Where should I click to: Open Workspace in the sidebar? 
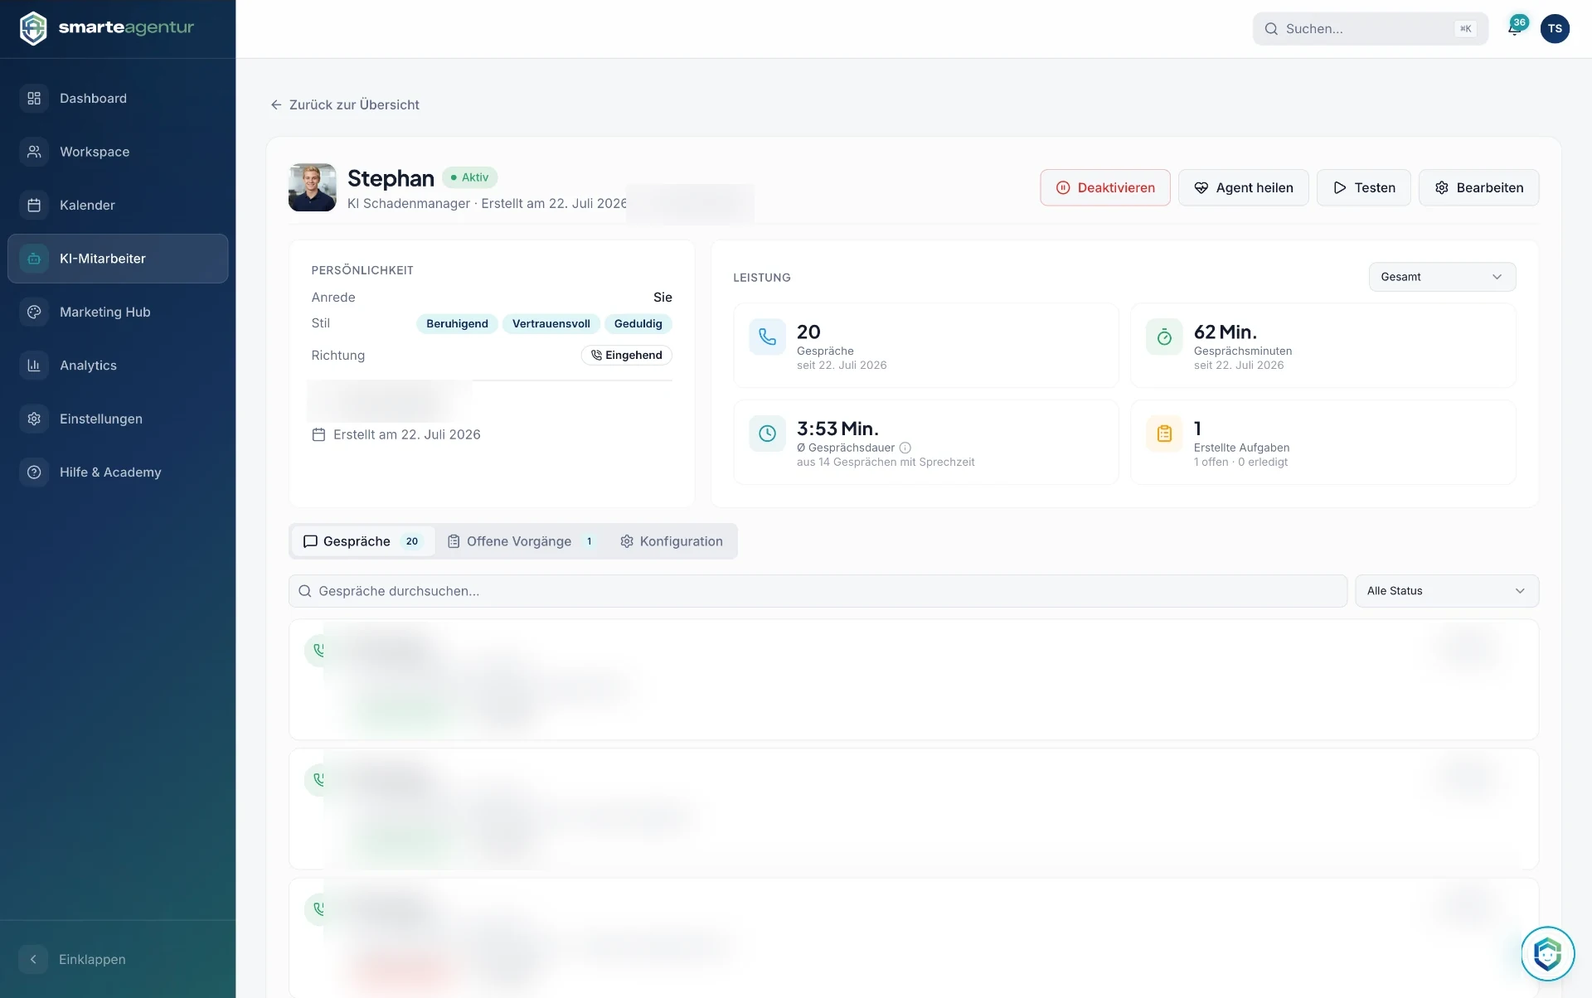click(x=118, y=152)
